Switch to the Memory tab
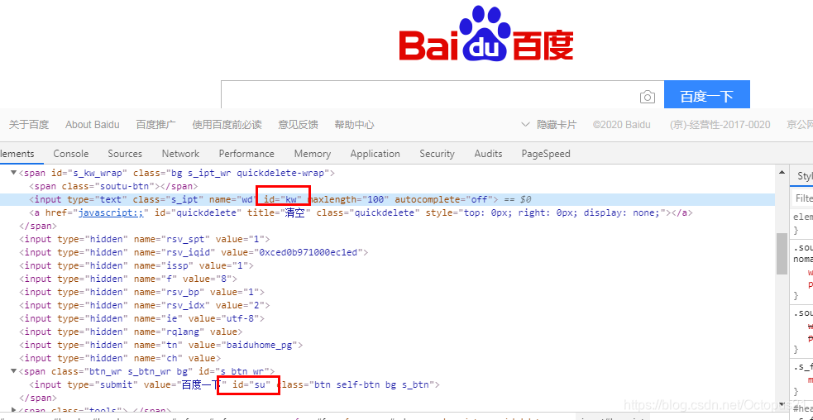 [x=312, y=154]
